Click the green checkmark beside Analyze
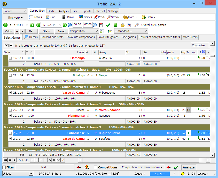The width and height of the screenshot is (218, 178). point(176,167)
